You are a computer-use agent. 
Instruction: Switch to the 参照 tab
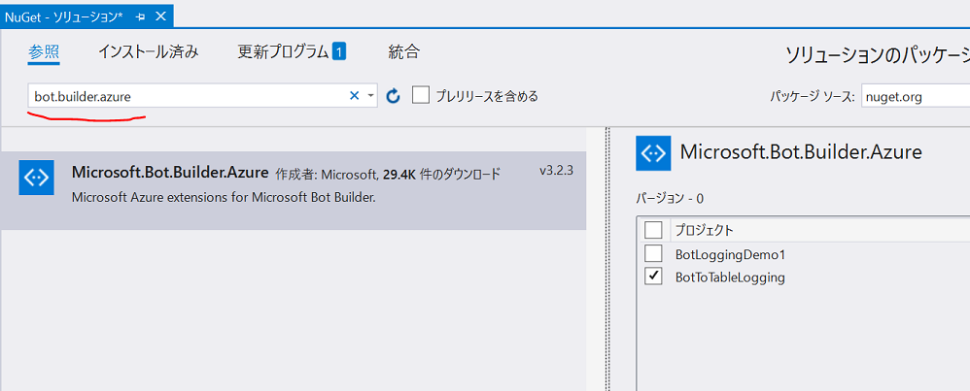pyautogui.click(x=44, y=51)
